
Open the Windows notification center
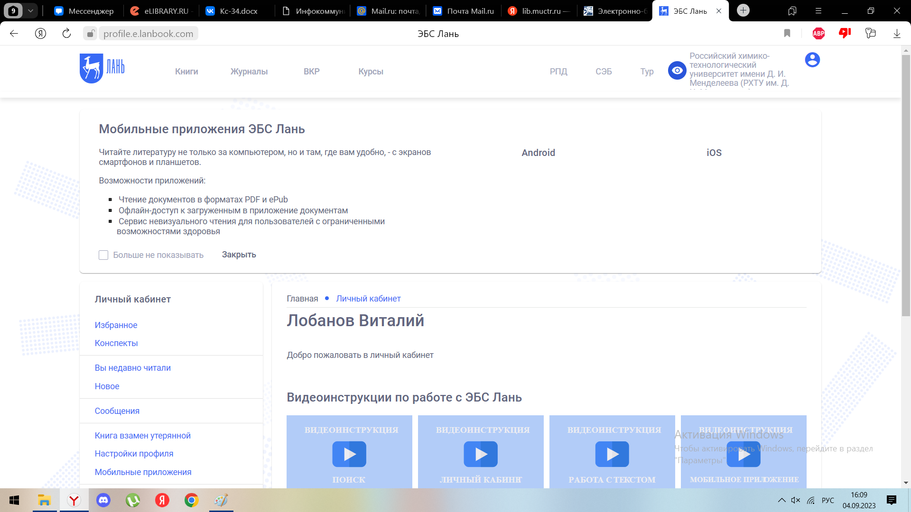[892, 500]
